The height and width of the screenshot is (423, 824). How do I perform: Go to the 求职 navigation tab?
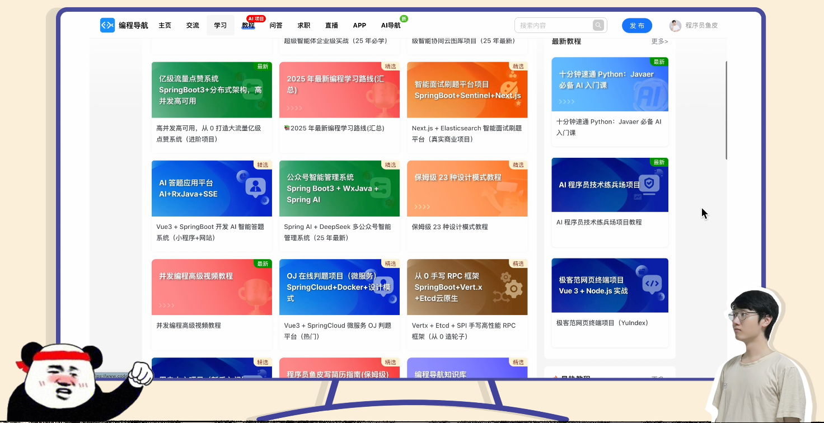[304, 26]
